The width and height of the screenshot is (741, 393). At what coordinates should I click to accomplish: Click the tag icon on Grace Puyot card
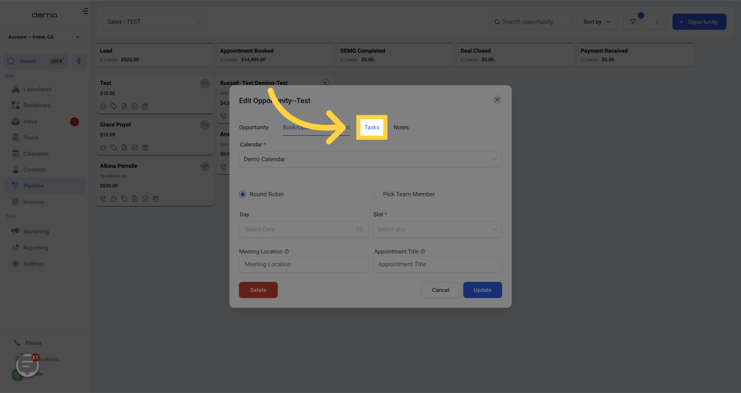pos(114,148)
